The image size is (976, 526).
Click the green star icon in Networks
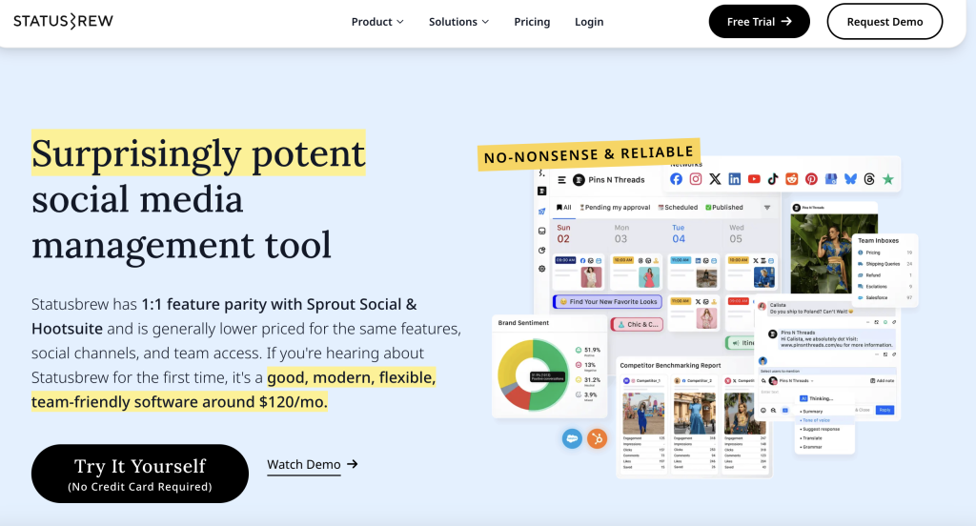pos(888,179)
